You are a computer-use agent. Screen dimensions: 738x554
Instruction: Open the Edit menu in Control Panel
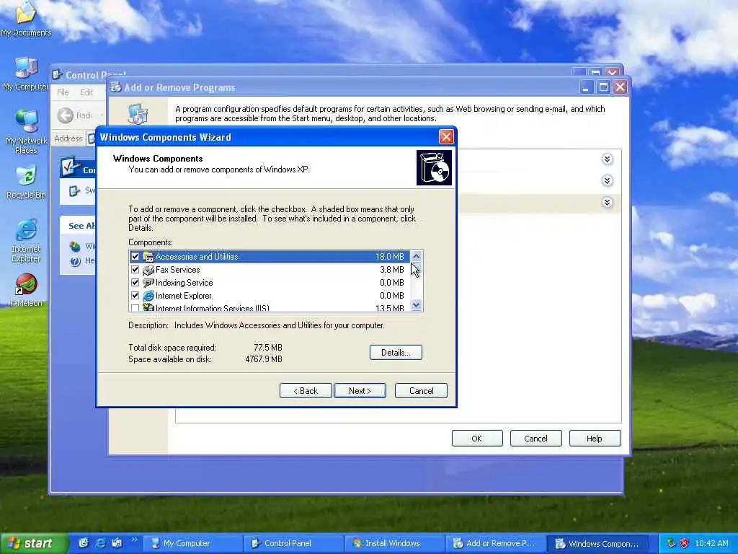[x=86, y=92]
